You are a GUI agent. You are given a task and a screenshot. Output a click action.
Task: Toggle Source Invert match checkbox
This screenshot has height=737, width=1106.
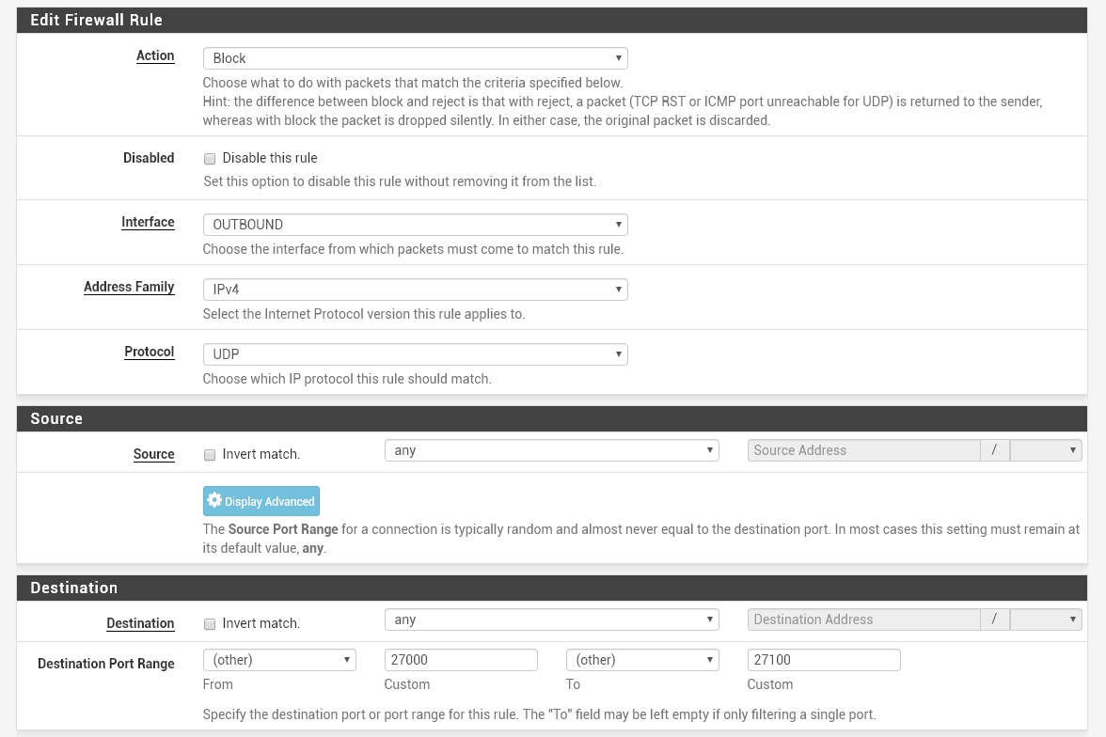[x=210, y=455]
